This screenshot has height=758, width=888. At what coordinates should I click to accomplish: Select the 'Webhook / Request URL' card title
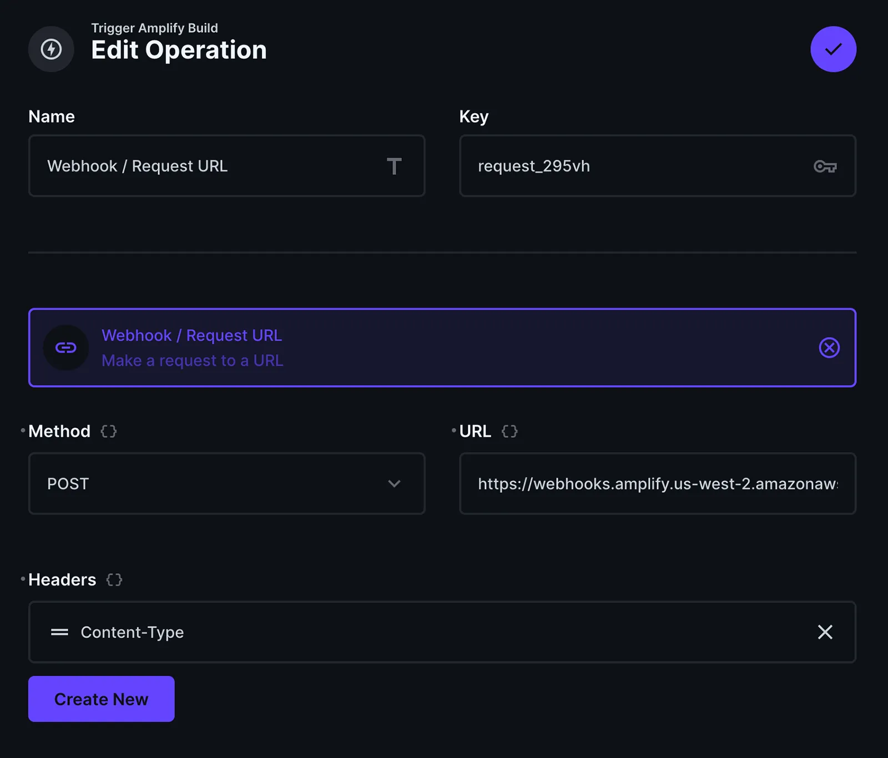[192, 335]
